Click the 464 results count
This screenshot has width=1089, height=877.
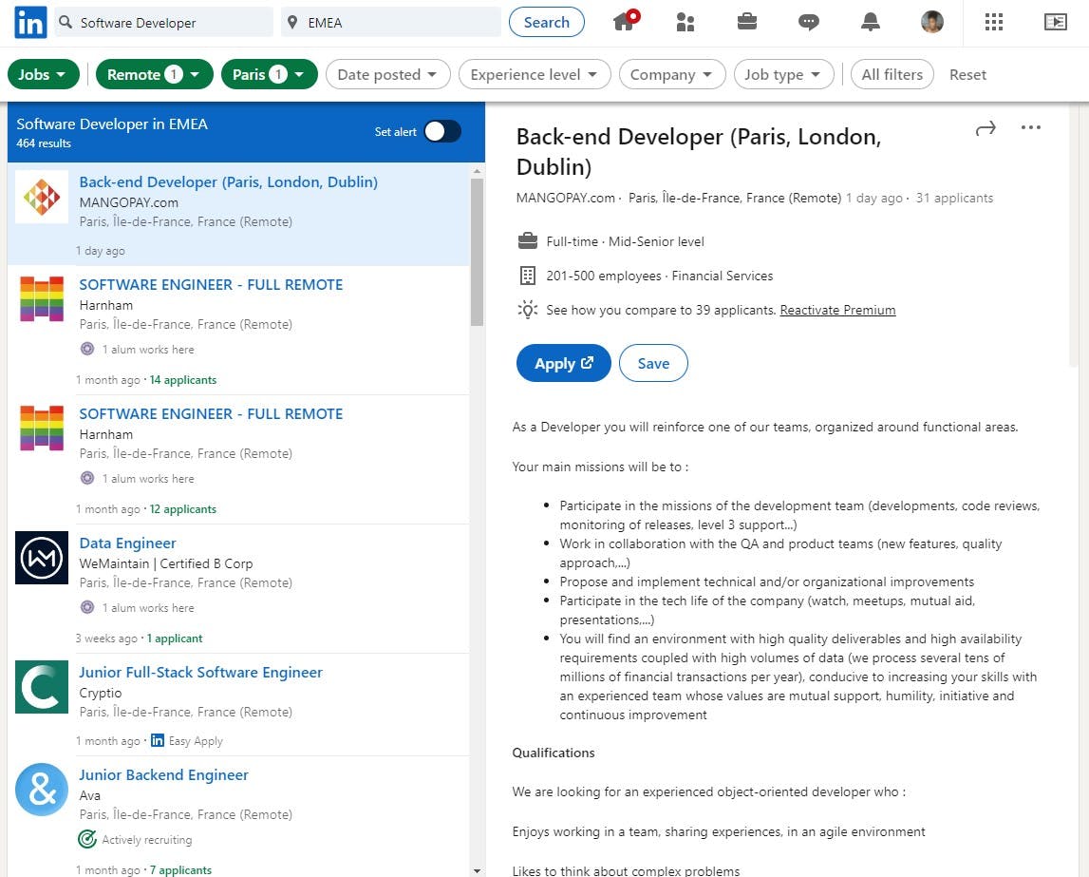44,143
